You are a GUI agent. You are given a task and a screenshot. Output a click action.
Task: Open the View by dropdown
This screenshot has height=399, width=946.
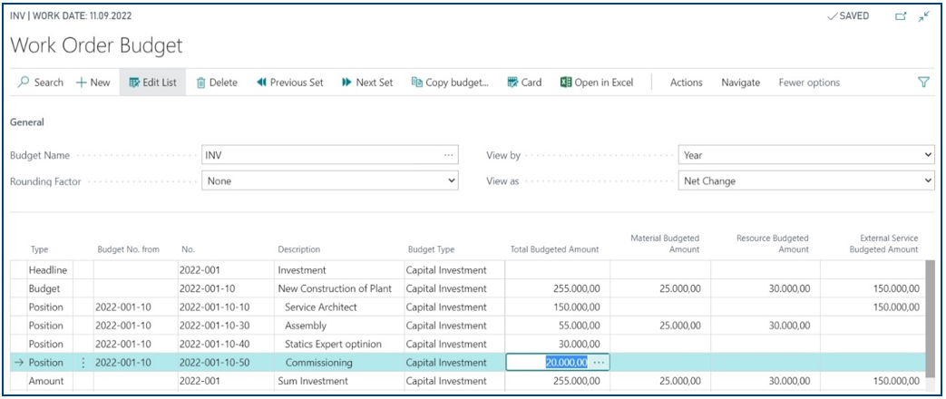[x=806, y=155]
